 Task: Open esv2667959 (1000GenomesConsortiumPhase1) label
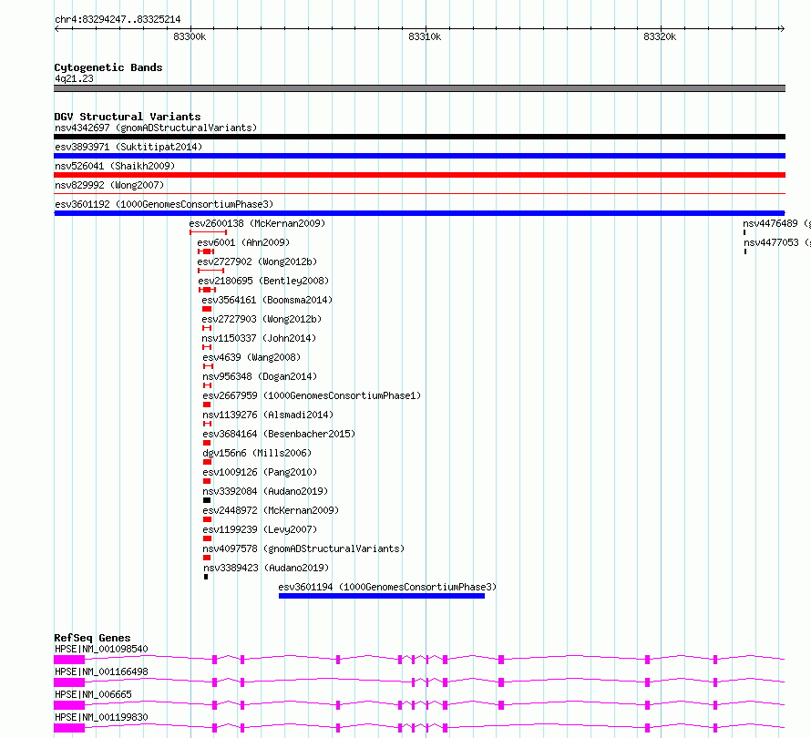(x=312, y=395)
